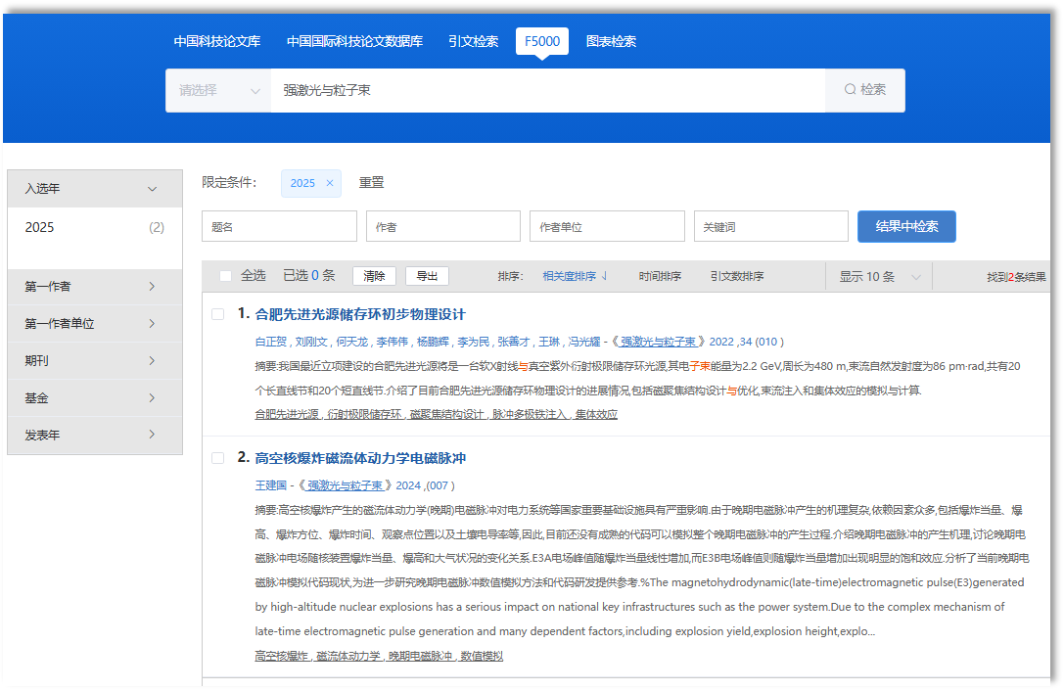
Task: Open the article 合肥先进光源储存环初步物理设计
Action: [x=360, y=314]
